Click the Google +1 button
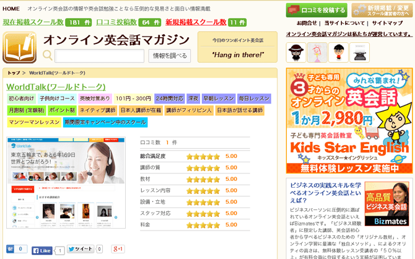 pos(118,249)
